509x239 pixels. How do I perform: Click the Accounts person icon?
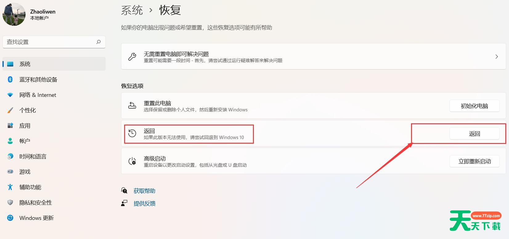(x=10, y=141)
